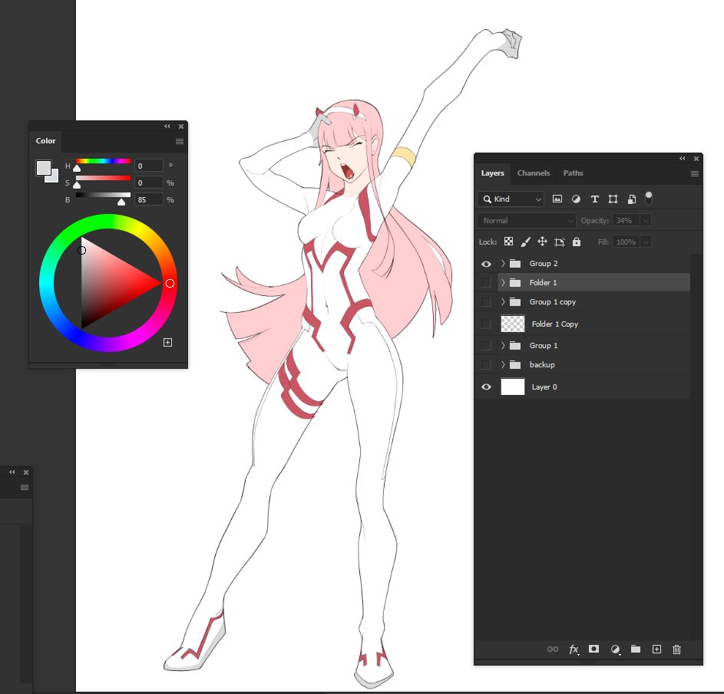Viewport: 724px width, 694px height.
Task: Open the Kind filter dropdown
Action: point(511,199)
